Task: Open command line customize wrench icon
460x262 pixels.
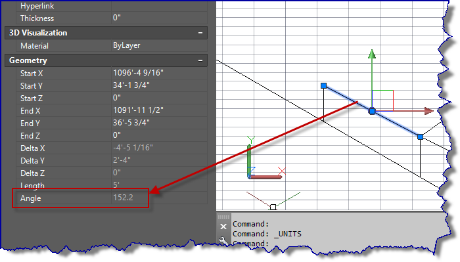Action: click(223, 240)
